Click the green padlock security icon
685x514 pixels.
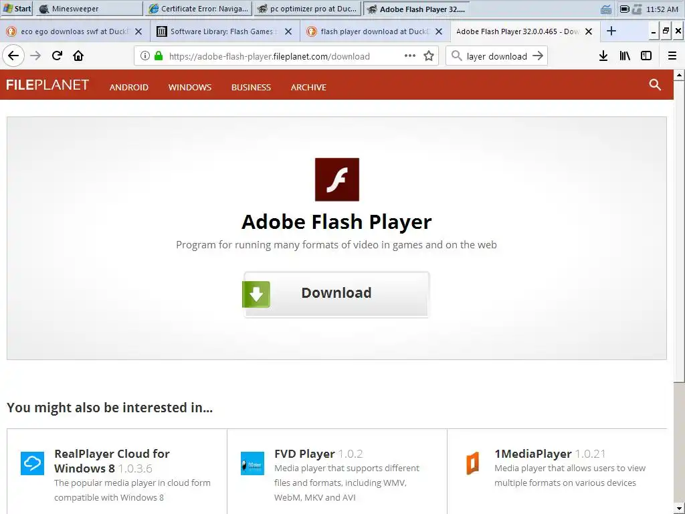point(159,56)
